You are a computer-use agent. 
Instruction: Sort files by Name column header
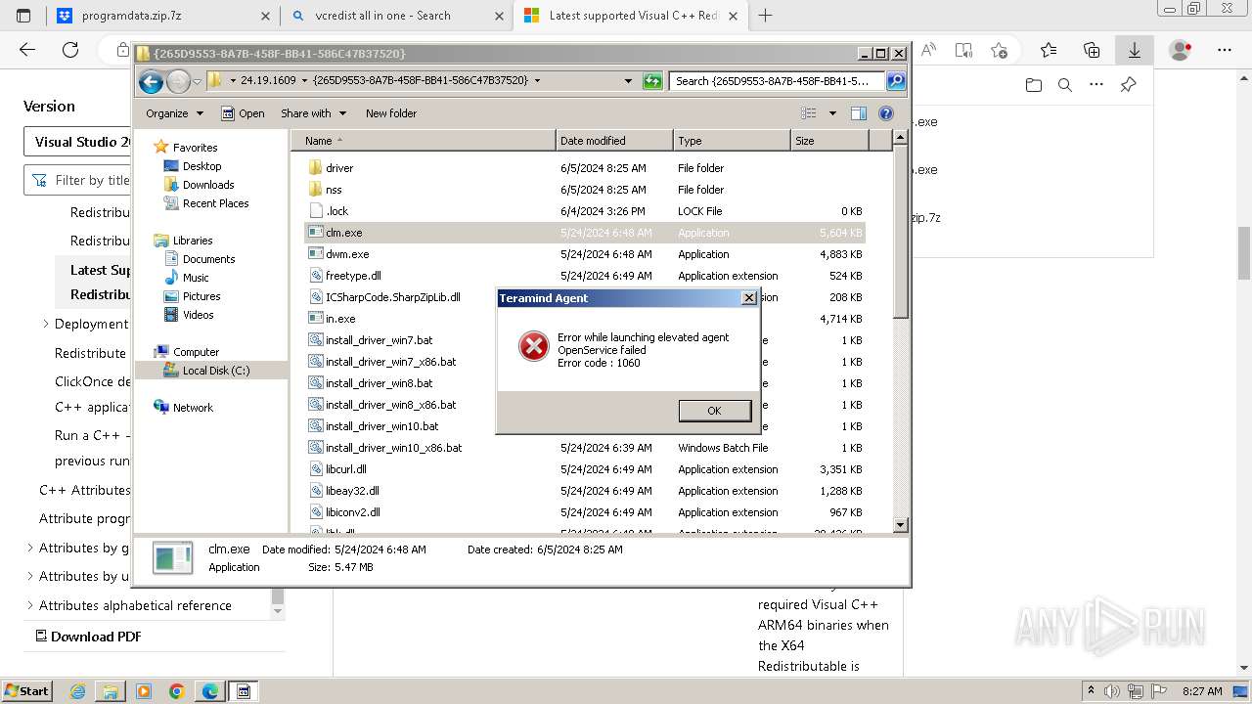coord(424,141)
